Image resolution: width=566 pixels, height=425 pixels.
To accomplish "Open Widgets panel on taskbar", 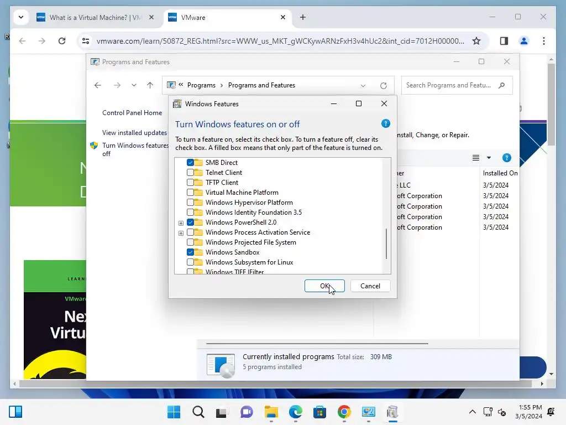I will [x=15, y=412].
